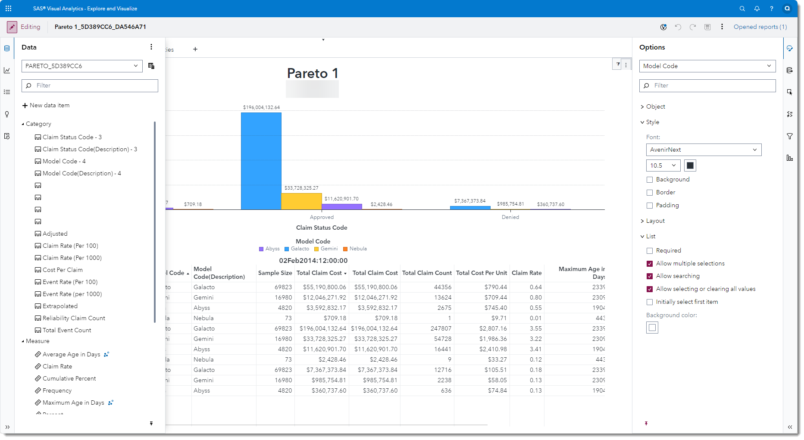Click the undo arrow icon
This screenshot has width=804, height=440.
678,27
